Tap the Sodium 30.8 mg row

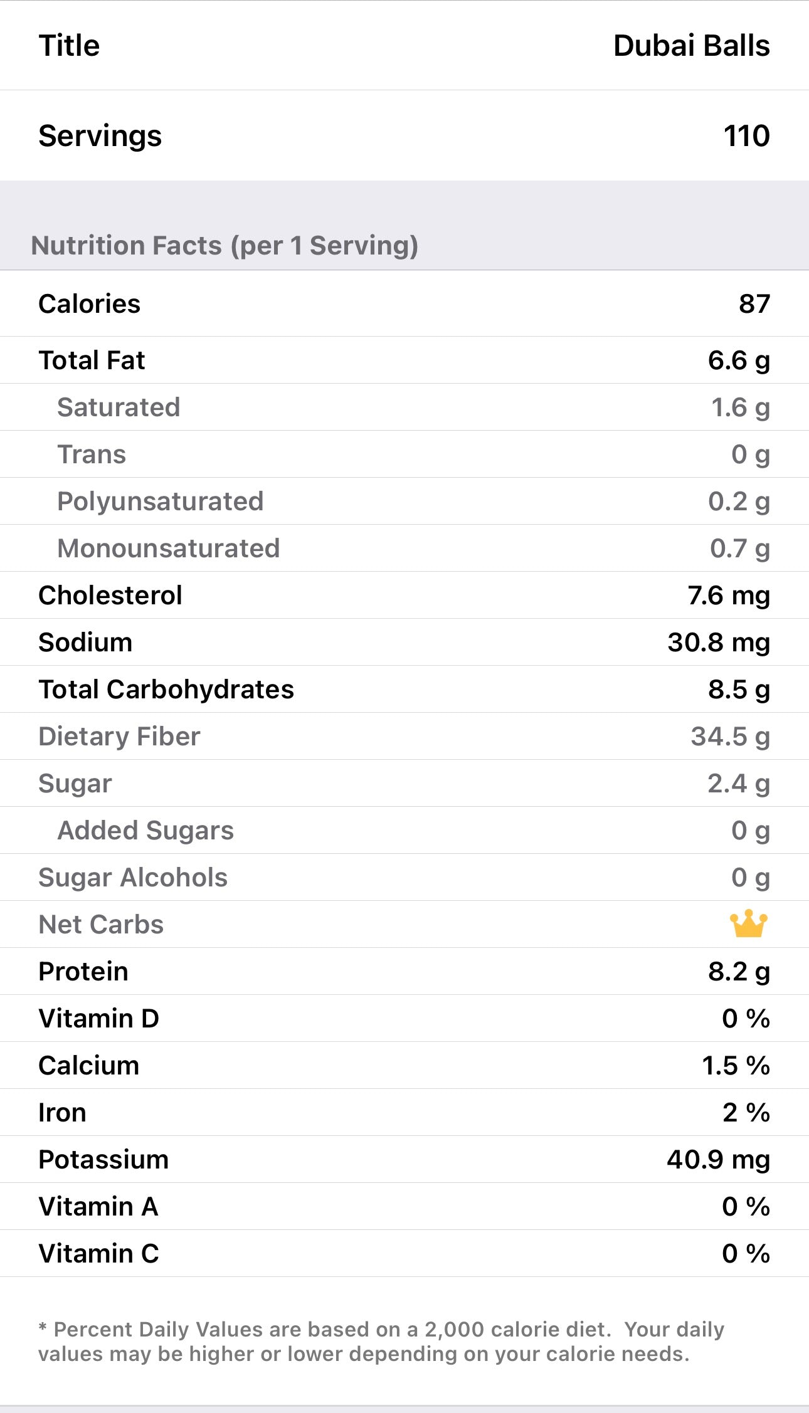click(404, 643)
